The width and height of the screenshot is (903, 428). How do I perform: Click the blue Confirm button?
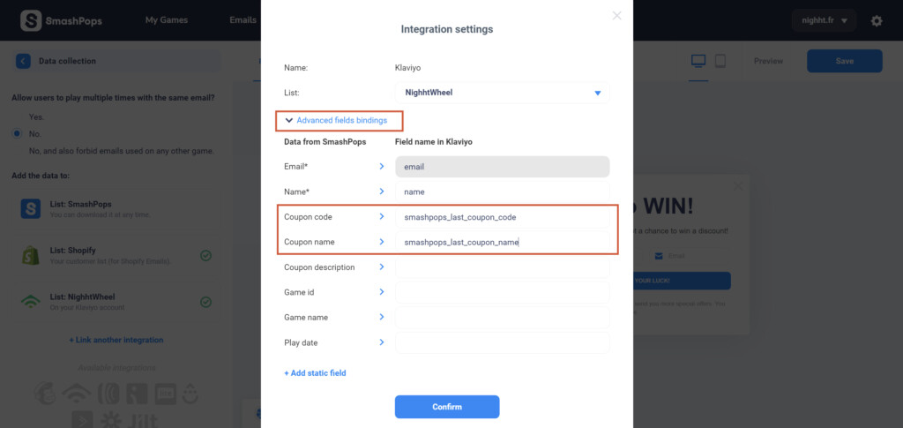pyautogui.click(x=447, y=407)
